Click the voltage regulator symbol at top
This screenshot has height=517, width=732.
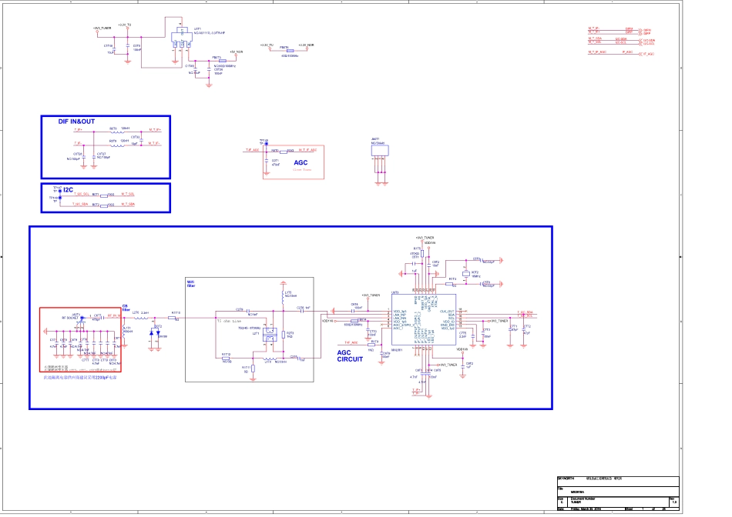pos(181,38)
